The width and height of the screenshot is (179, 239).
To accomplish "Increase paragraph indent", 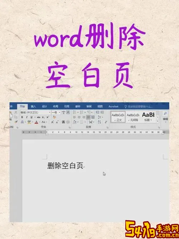I will click(x=102, y=113).
